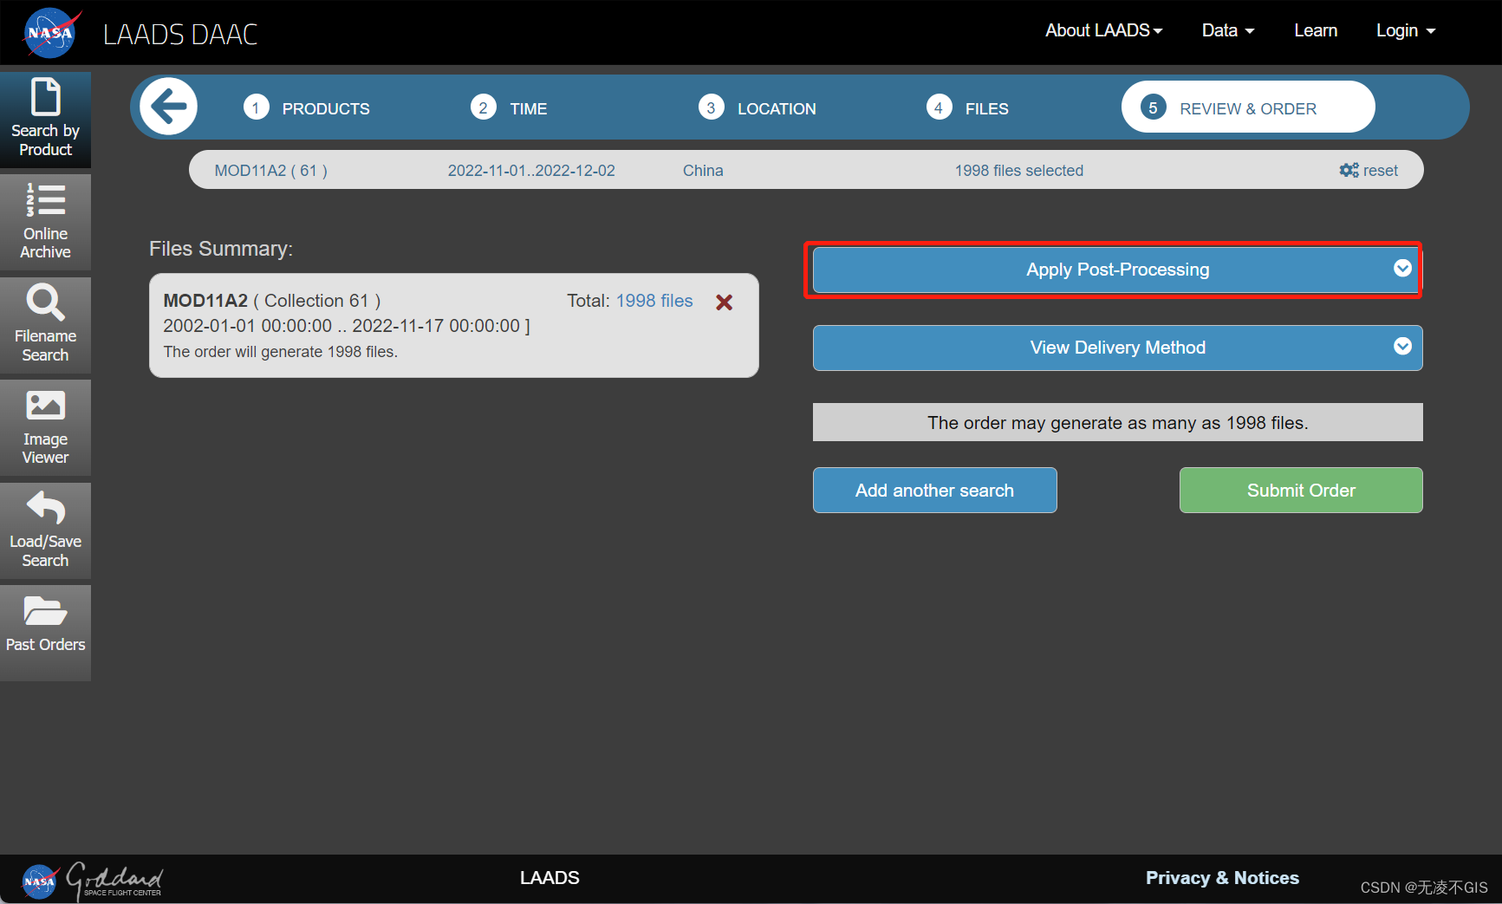The height and width of the screenshot is (904, 1502).
Task: Expand Apply Post-Processing panel
Action: point(1117,270)
